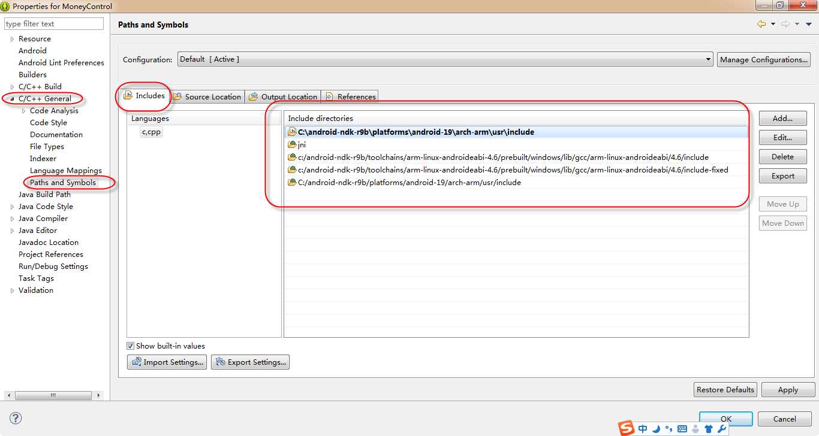Expand the Resource tree node
Image resolution: width=819 pixels, height=436 pixels.
click(x=12, y=39)
